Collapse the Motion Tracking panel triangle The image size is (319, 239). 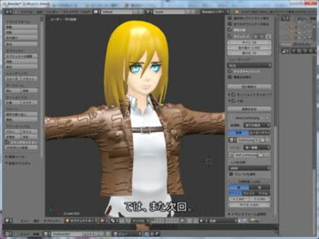tap(229, 95)
